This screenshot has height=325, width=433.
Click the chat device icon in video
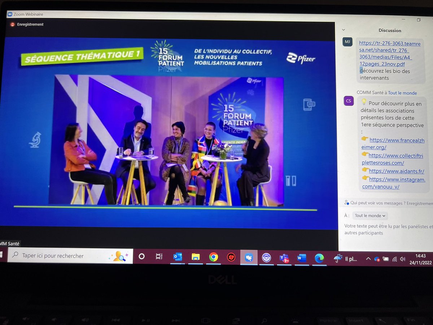[309, 104]
